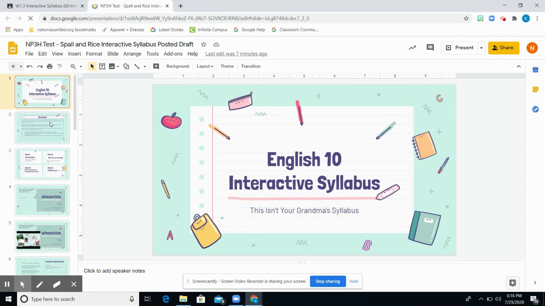Click the Google Slides home logo

[x=13, y=48]
